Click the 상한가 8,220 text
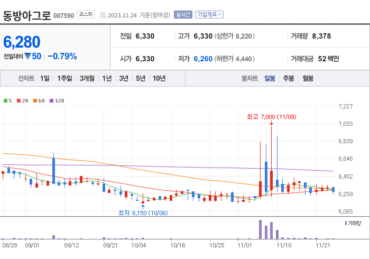 pyautogui.click(x=235, y=36)
